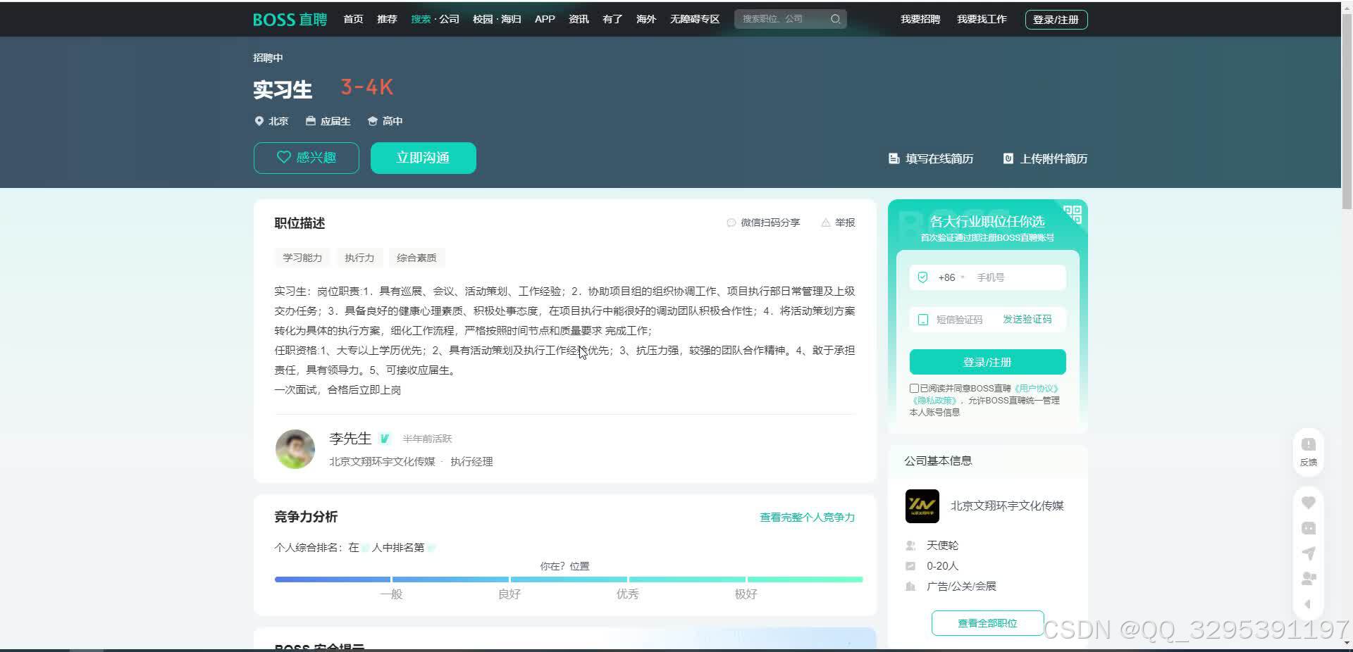Viewport: 1353px width, 652px height.
Task: Check the BOSS直聘 user agreement checkbox
Action: (x=914, y=388)
